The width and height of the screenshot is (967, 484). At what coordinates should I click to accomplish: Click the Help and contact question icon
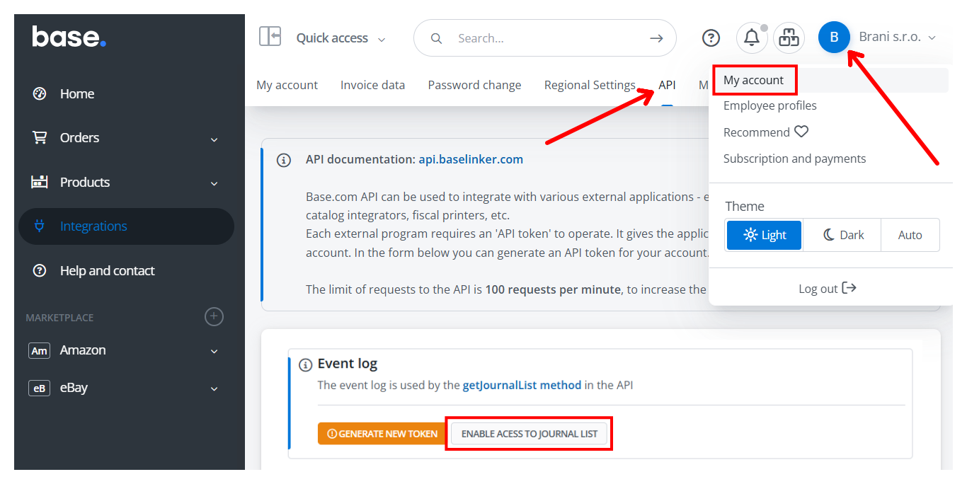click(x=40, y=270)
